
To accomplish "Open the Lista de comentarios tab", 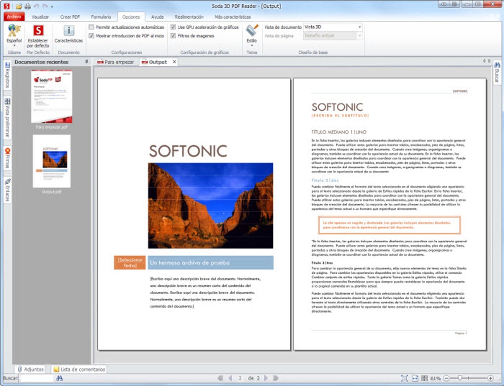I will (x=80, y=369).
